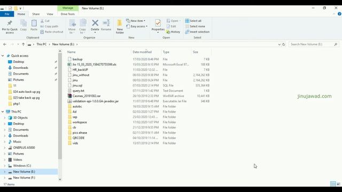Sort by the Size column header
The image size is (342, 192).
tap(196, 52)
